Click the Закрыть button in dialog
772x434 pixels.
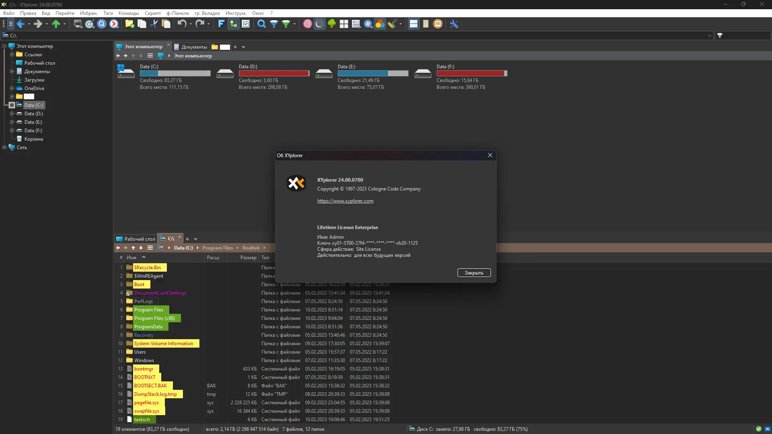tap(474, 273)
